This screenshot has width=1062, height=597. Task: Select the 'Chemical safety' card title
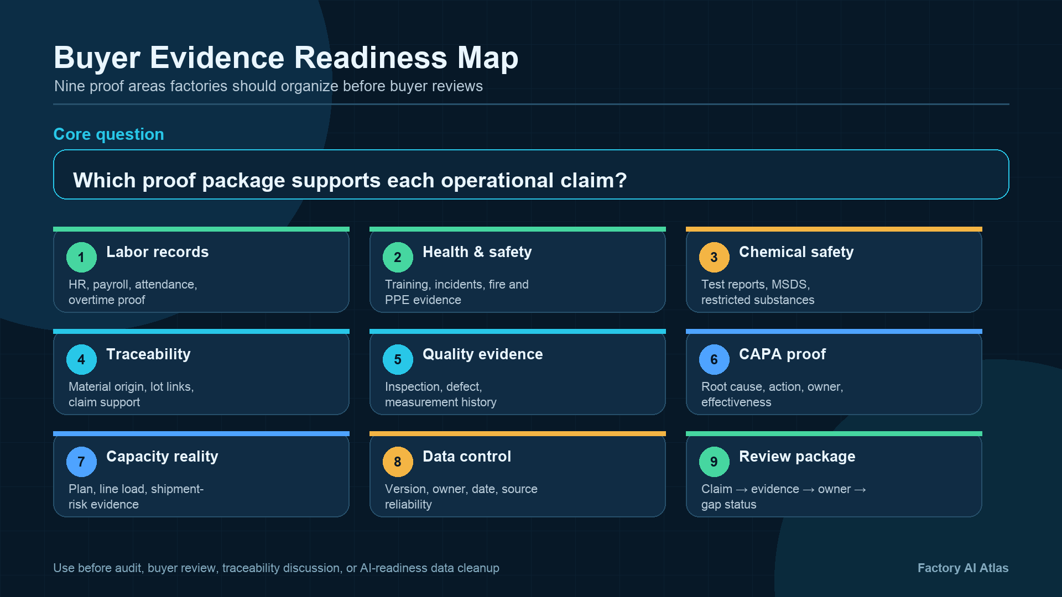(x=796, y=252)
